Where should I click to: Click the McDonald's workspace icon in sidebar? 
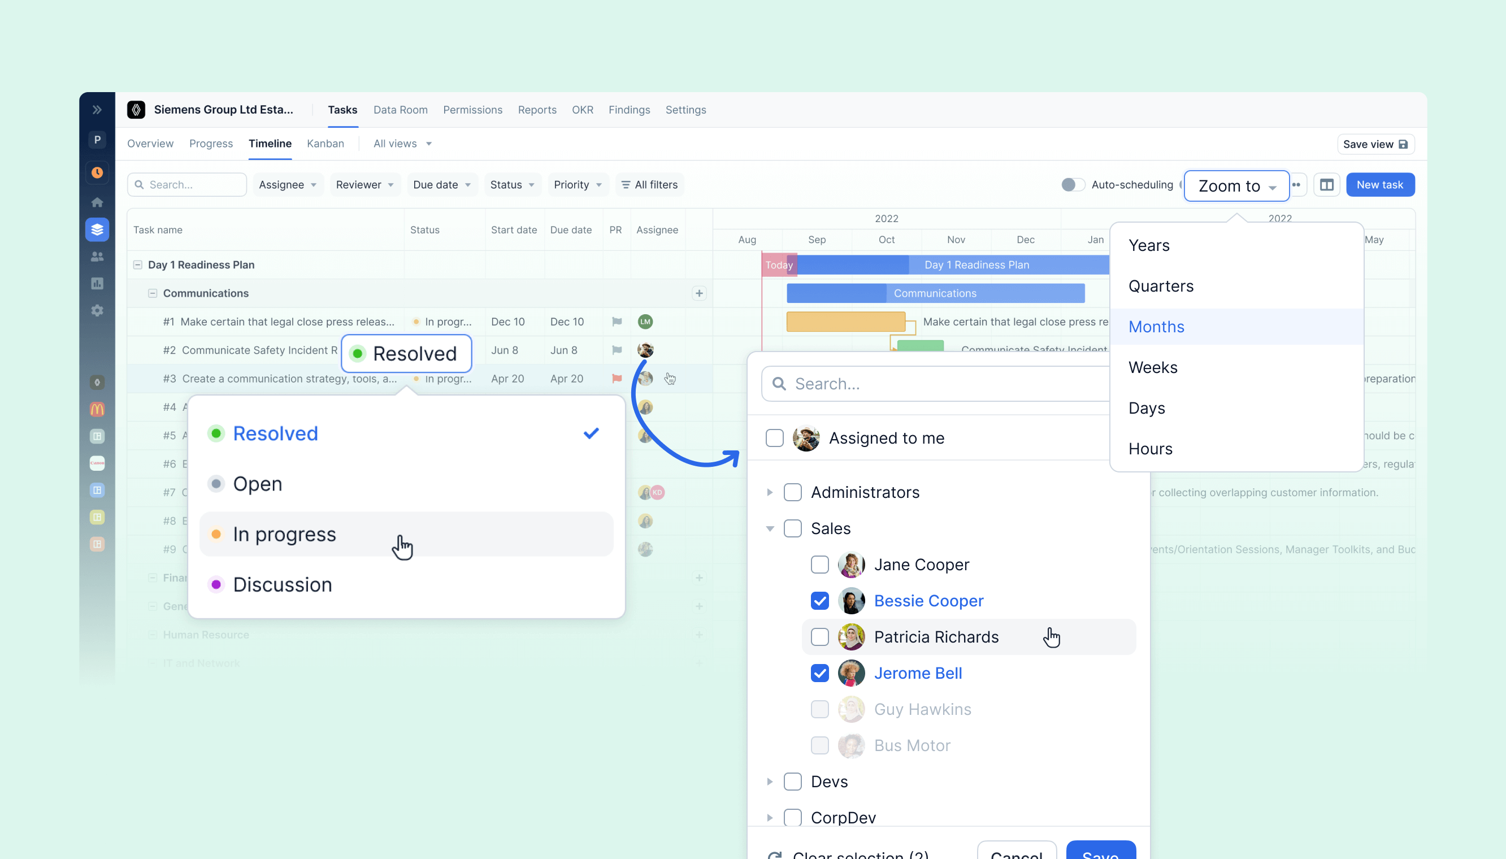coord(97,409)
